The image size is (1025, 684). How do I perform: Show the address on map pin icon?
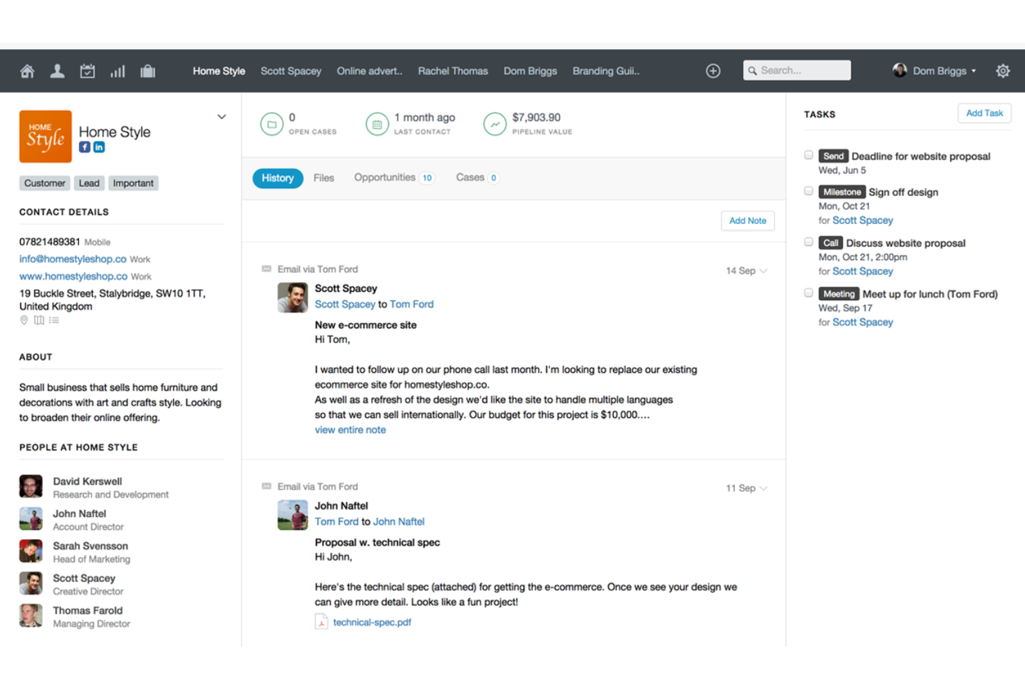click(x=24, y=319)
